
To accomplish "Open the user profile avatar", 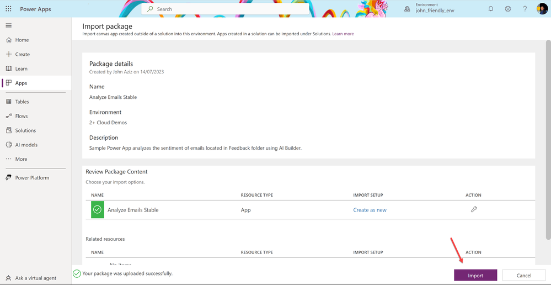I will (542, 9).
